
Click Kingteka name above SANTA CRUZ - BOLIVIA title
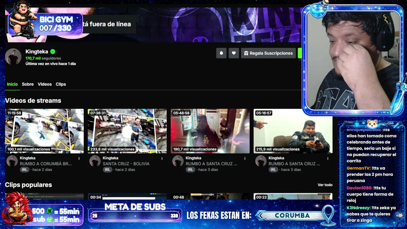tap(110, 158)
